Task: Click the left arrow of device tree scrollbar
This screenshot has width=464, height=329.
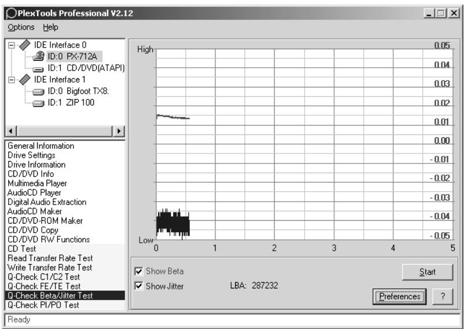Action: 11,131
